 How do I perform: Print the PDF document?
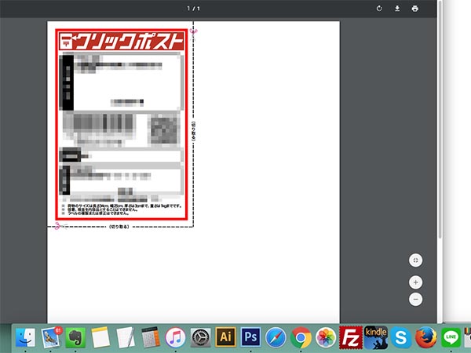[414, 9]
